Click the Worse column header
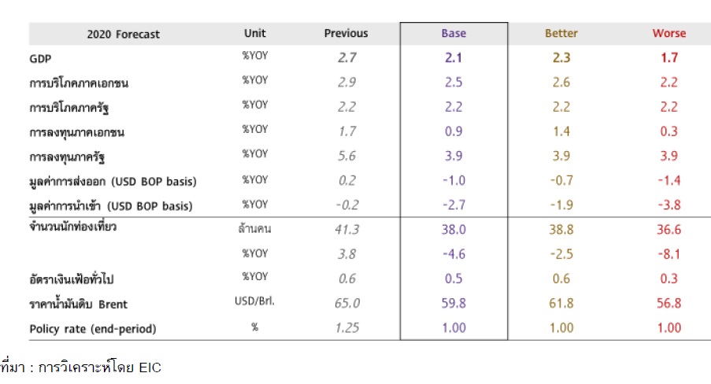The height and width of the screenshot is (384, 711). coord(668,34)
